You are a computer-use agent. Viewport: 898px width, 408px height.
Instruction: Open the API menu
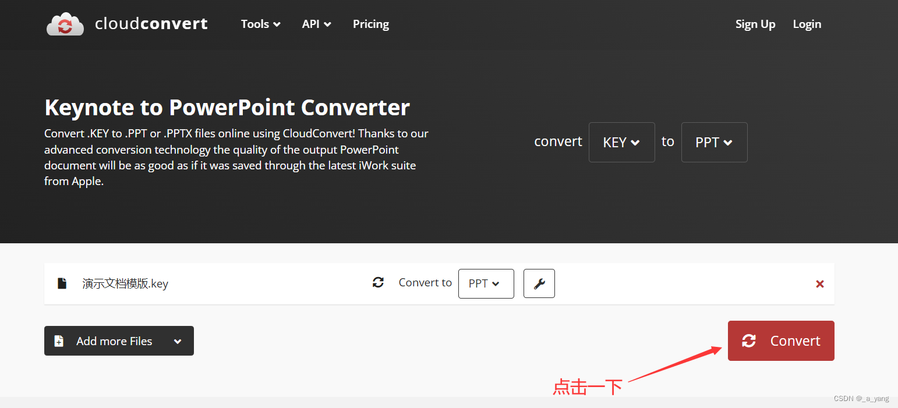click(317, 24)
